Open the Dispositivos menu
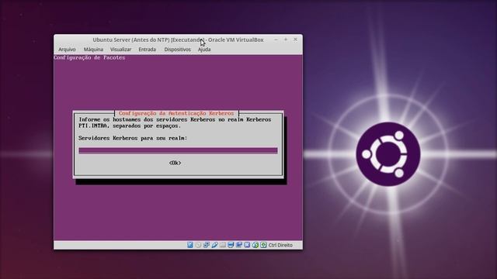Image resolution: width=497 pixels, height=279 pixels. click(x=178, y=50)
